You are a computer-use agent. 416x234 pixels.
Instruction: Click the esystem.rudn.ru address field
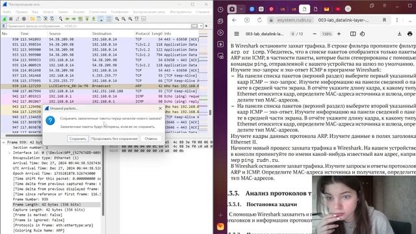(x=294, y=20)
